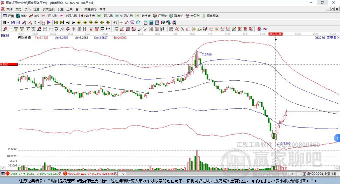This screenshot has width=340, height=184.
Task: Click SH000001 上证指数 status entry
Action: click(321, 174)
